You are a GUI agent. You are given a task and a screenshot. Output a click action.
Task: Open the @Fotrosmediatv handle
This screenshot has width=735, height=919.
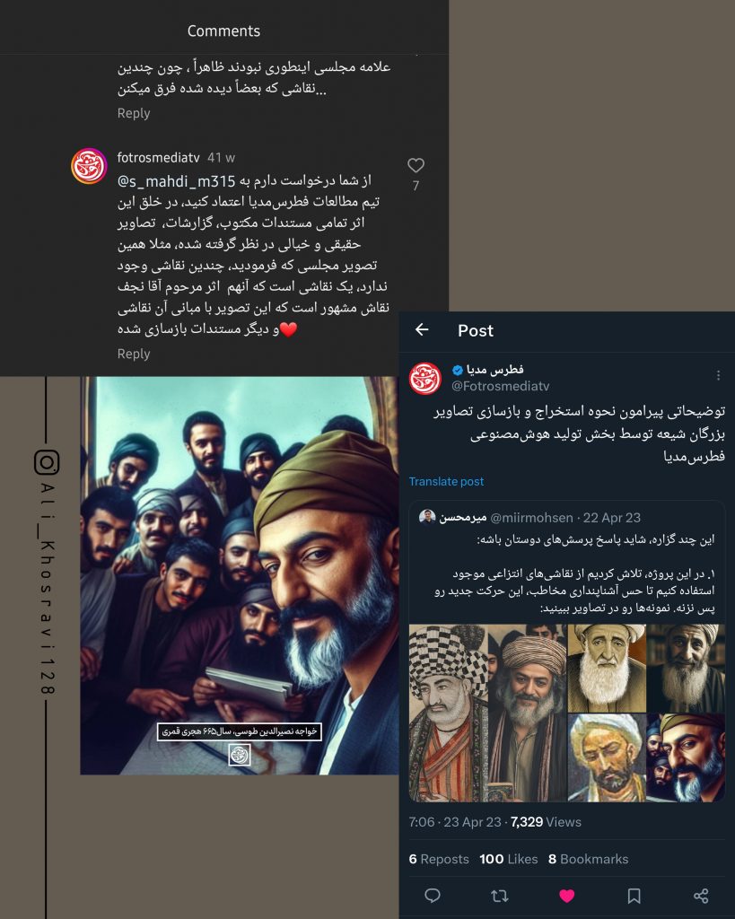tap(500, 386)
